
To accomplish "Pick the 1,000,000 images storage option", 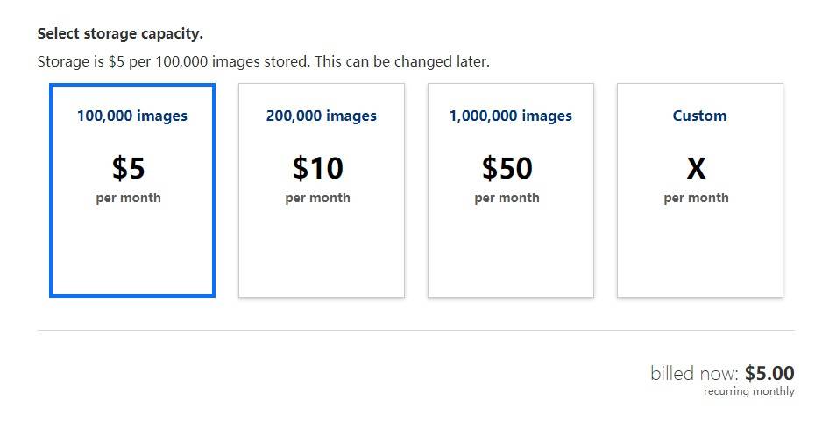I will 510,191.
